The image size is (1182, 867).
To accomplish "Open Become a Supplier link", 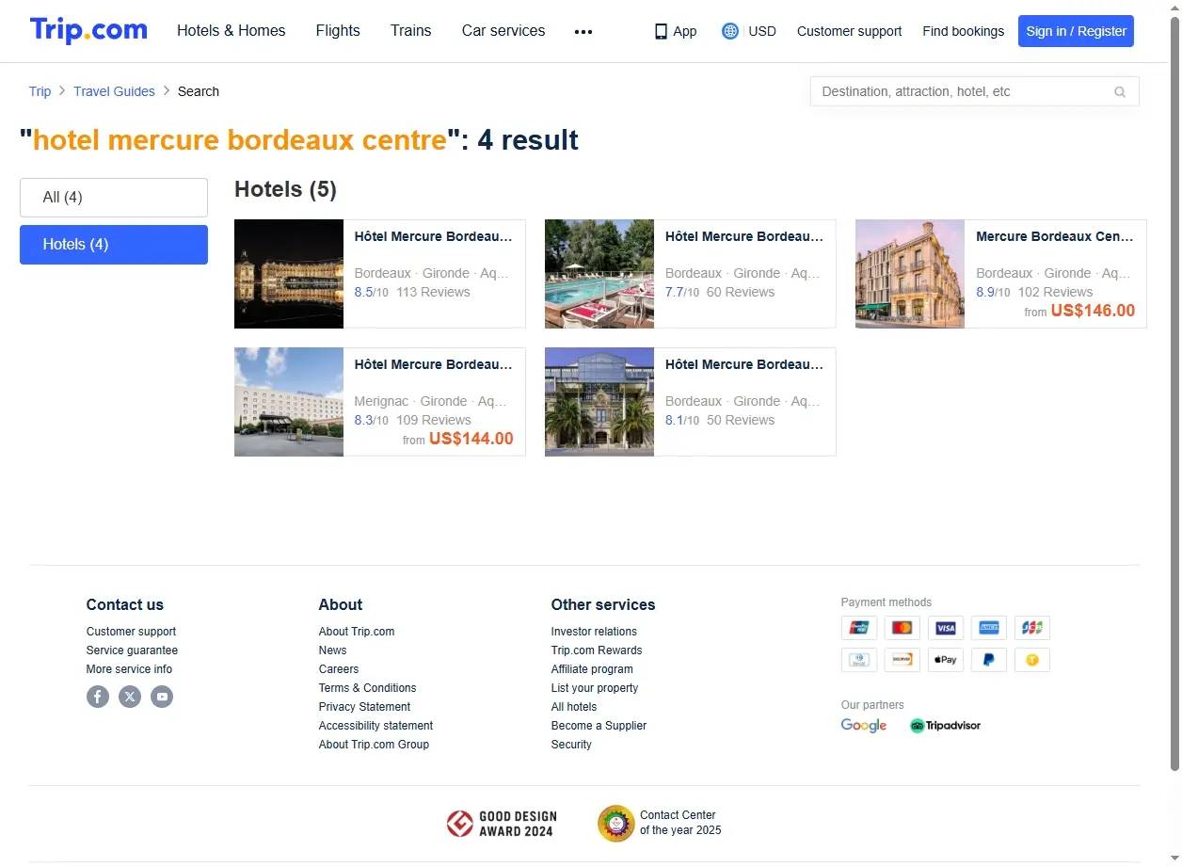I will pyautogui.click(x=599, y=726).
